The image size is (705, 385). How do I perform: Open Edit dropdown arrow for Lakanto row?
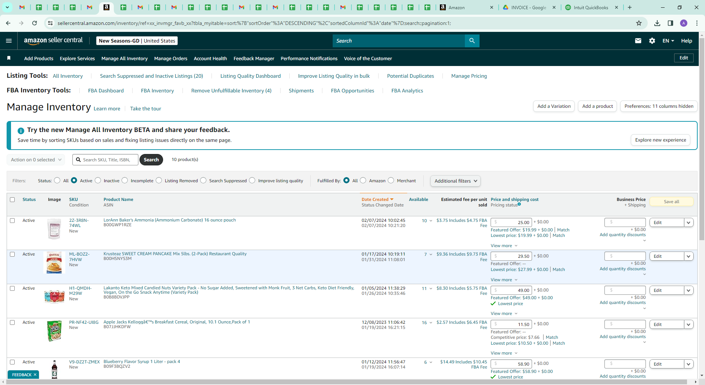689,290
